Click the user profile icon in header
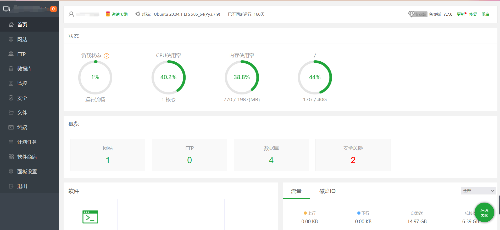This screenshot has width=500, height=230. tap(71, 14)
